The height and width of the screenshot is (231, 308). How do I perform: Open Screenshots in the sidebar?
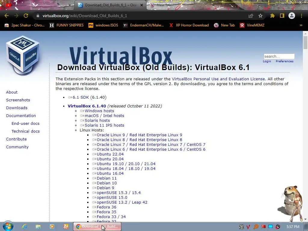18,100
